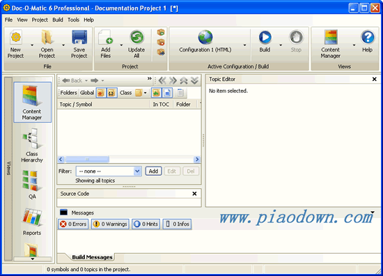Toggle the red asterisk folder filter button

[x=101, y=93]
